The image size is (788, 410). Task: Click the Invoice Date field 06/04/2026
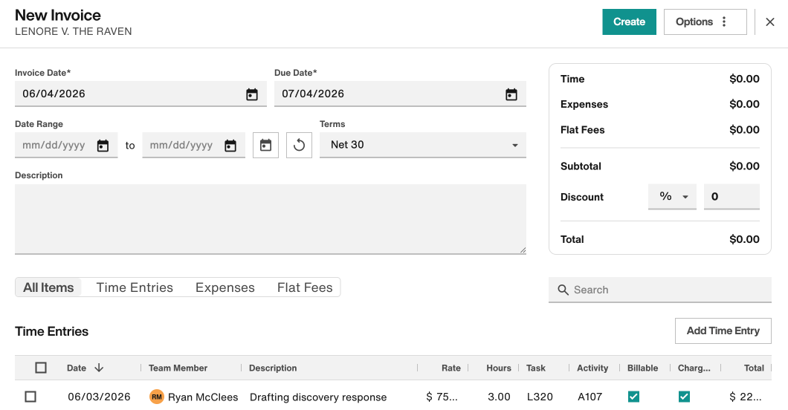(x=141, y=94)
